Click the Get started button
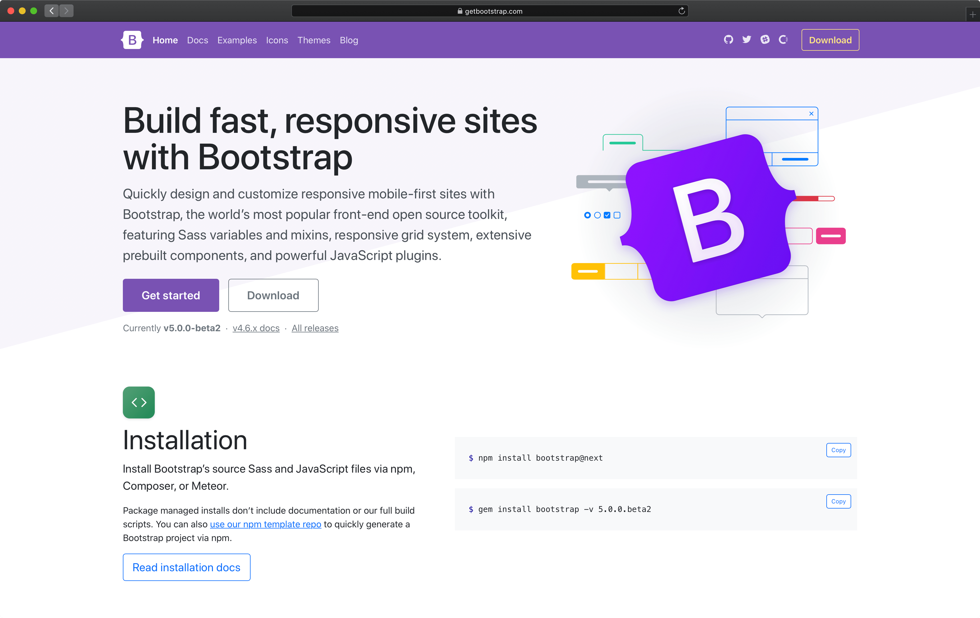The width and height of the screenshot is (980, 618). pyautogui.click(x=171, y=295)
